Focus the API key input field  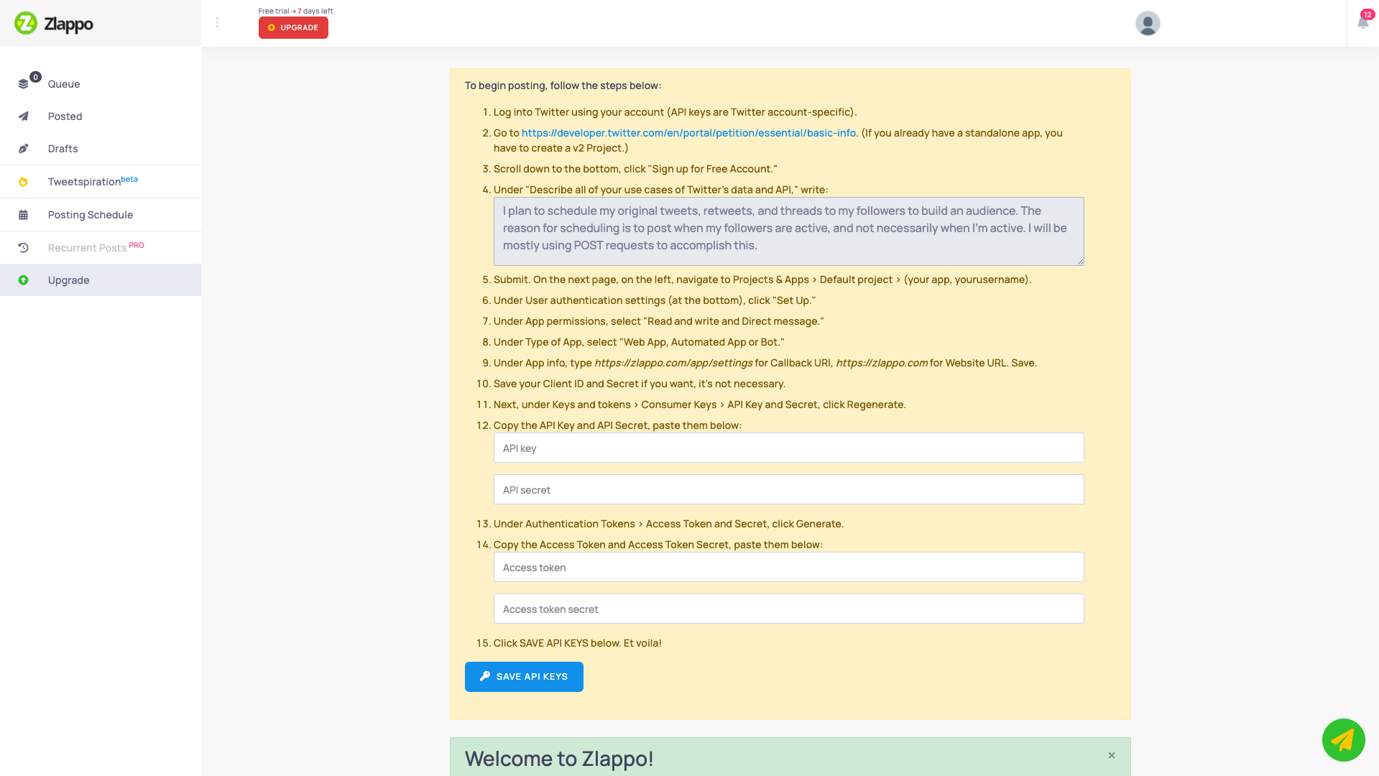point(788,448)
